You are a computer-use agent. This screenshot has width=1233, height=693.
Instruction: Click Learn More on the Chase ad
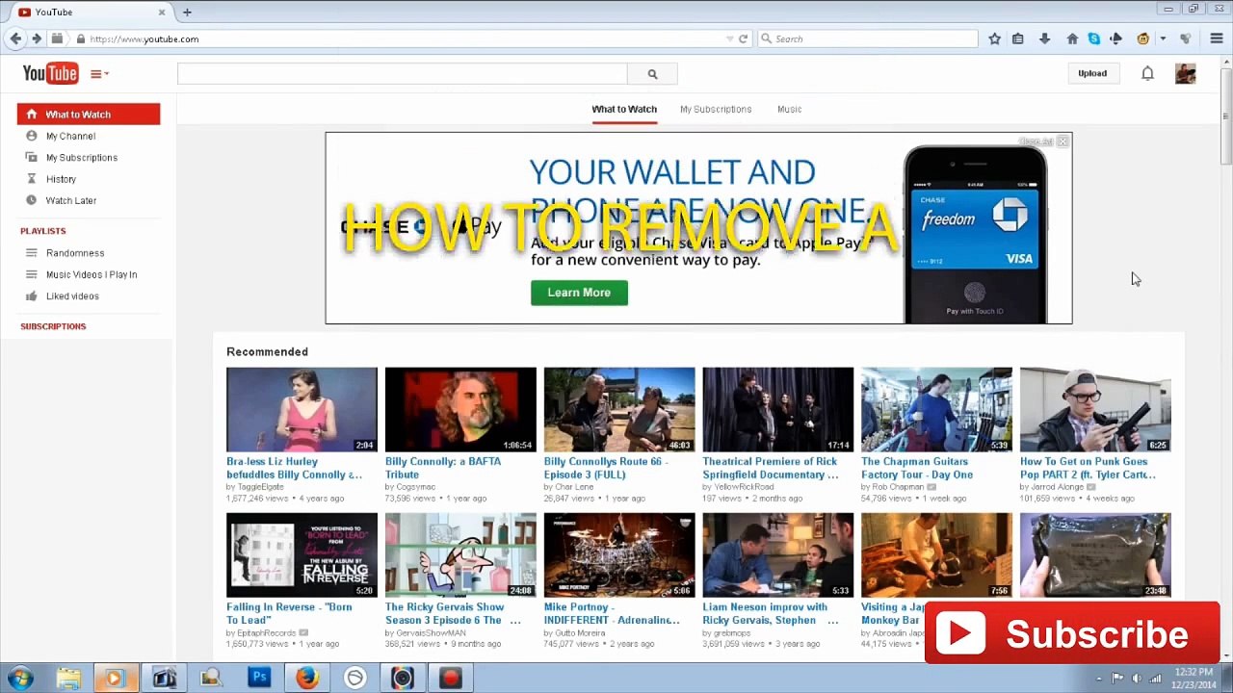tap(579, 293)
